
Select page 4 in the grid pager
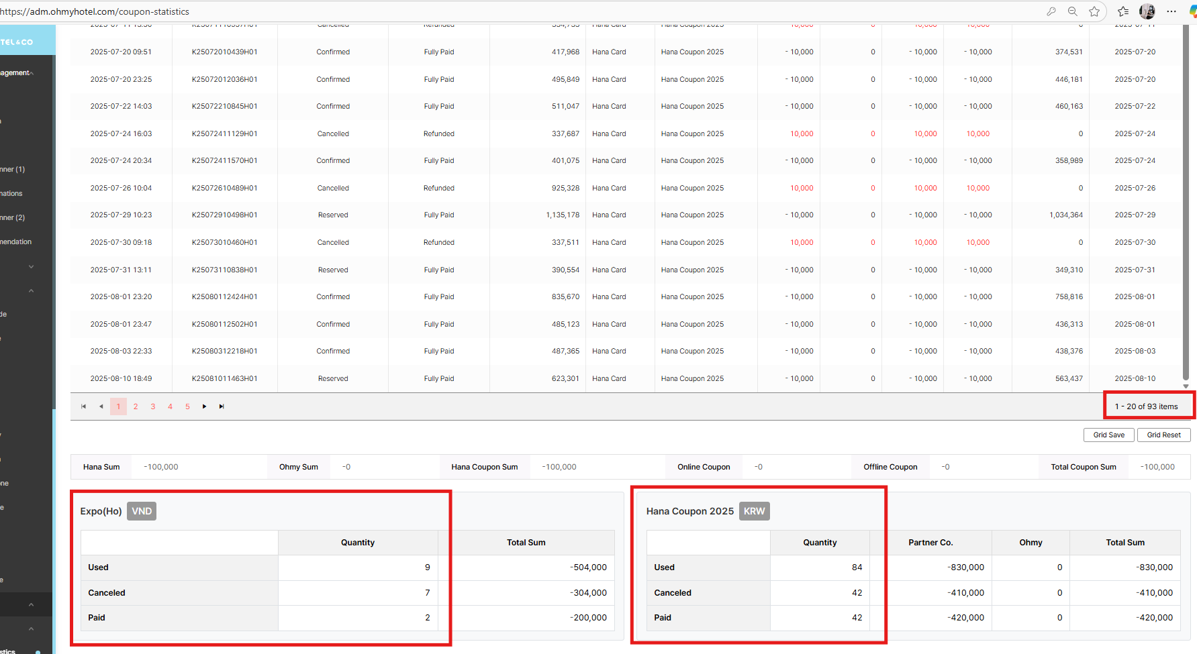click(171, 406)
